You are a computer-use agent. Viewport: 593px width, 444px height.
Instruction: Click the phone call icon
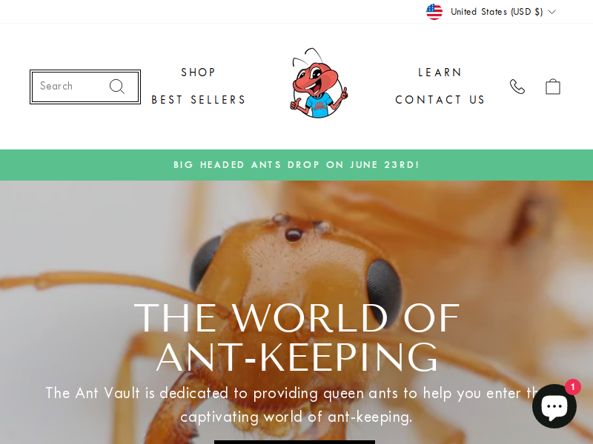tap(517, 87)
